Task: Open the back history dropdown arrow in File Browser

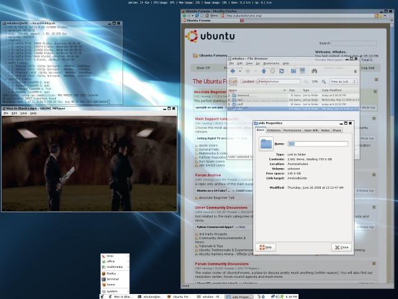Action: [240, 72]
